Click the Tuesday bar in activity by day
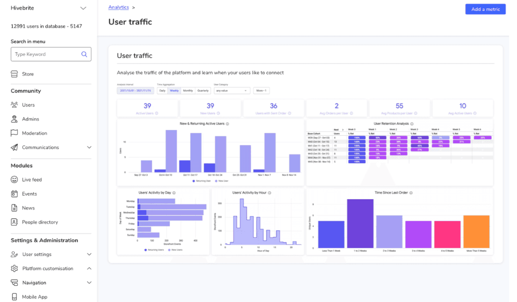This screenshot has height=302, width=517. click(172, 207)
